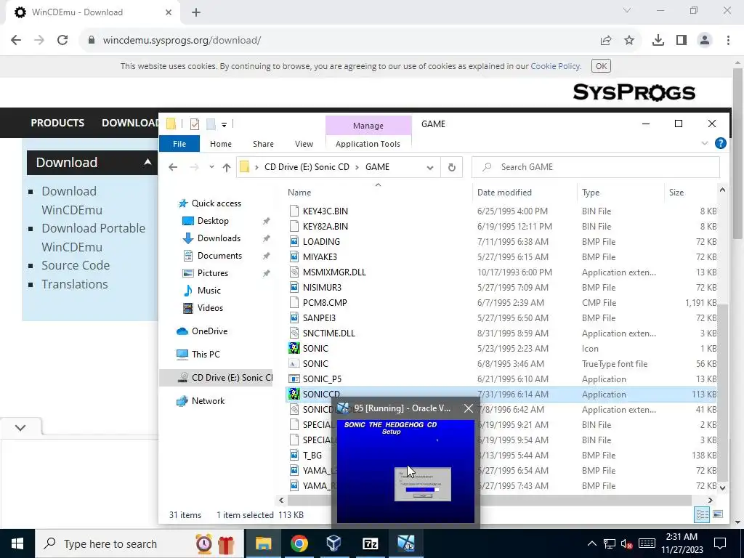Open Chrome downloads tray icon
Viewport: 744px width, 558px height.
[x=658, y=41]
